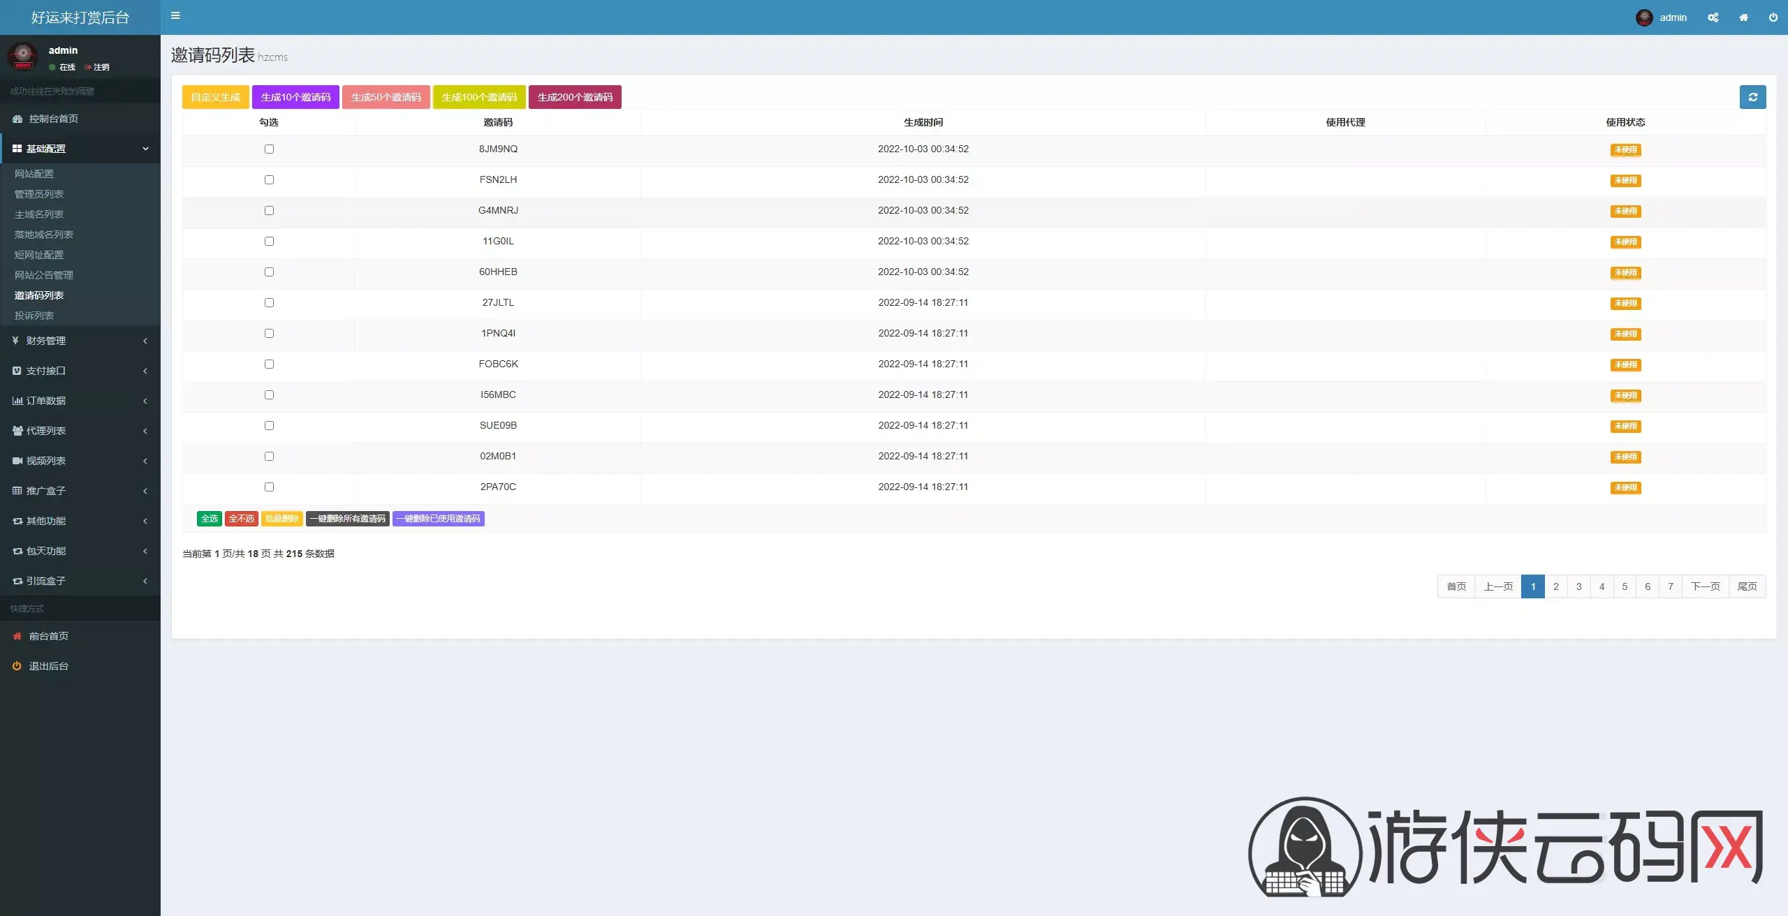This screenshot has width=1788, height=916.
Task: Collapse the 基础配置 sidebar section
Action: coord(80,149)
